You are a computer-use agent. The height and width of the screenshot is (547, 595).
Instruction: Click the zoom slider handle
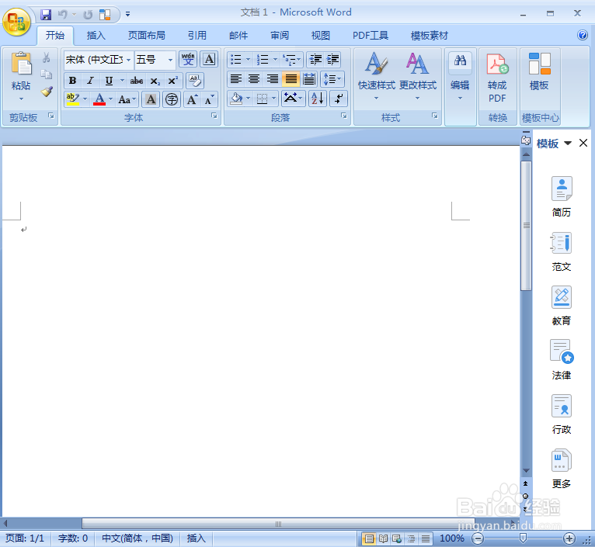(x=523, y=538)
